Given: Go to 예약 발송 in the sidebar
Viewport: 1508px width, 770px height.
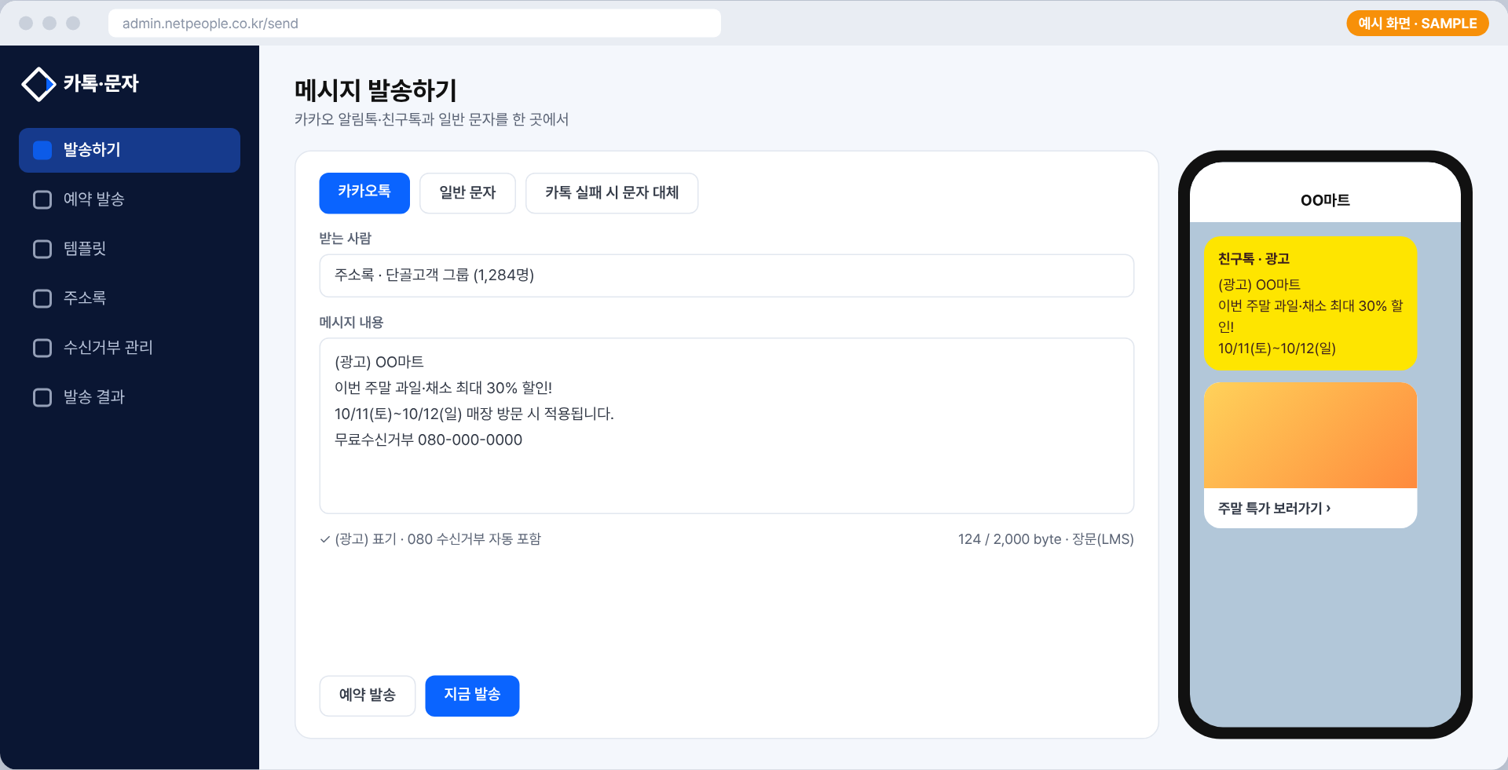Looking at the screenshot, I should pyautogui.click(x=130, y=199).
